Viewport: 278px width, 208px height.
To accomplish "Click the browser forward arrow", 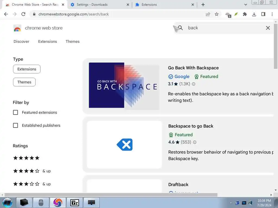I will (15, 14).
